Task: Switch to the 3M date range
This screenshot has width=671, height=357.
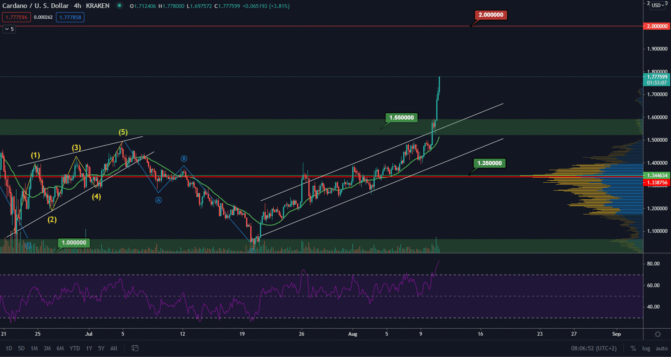Action: [x=47, y=348]
